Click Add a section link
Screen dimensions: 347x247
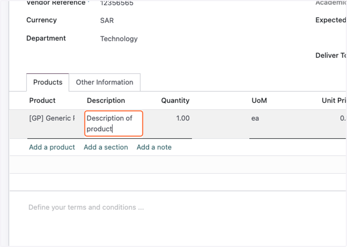click(106, 147)
